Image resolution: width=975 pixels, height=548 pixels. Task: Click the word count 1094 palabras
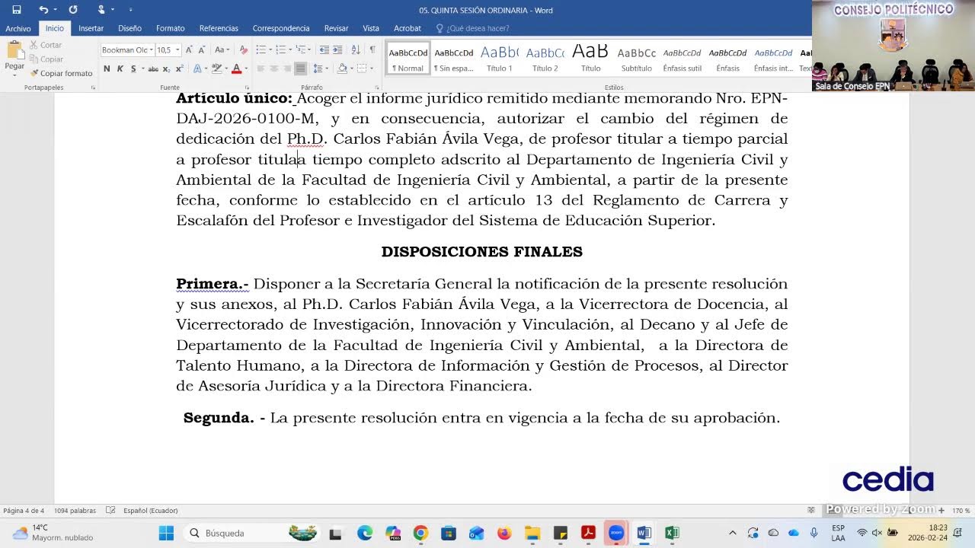tap(75, 511)
